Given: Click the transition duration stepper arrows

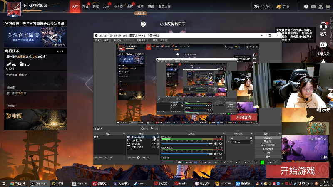Looking at the screenshot, I should (x=251, y=142).
